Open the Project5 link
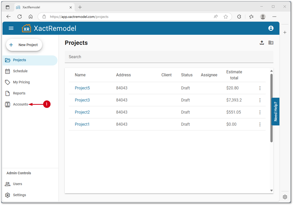The image size is (293, 205). pos(82,88)
